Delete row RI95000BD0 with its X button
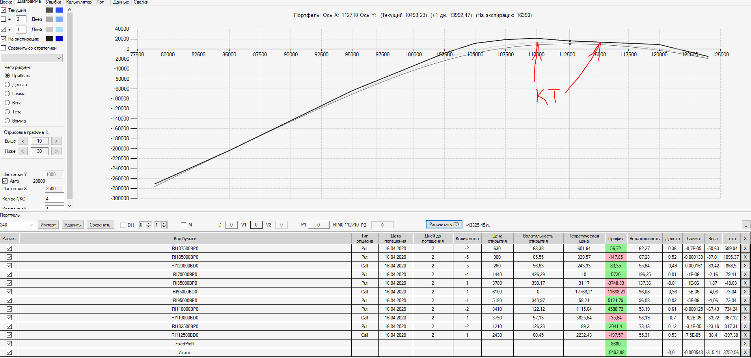This screenshot has height=358, width=751. pyautogui.click(x=745, y=292)
